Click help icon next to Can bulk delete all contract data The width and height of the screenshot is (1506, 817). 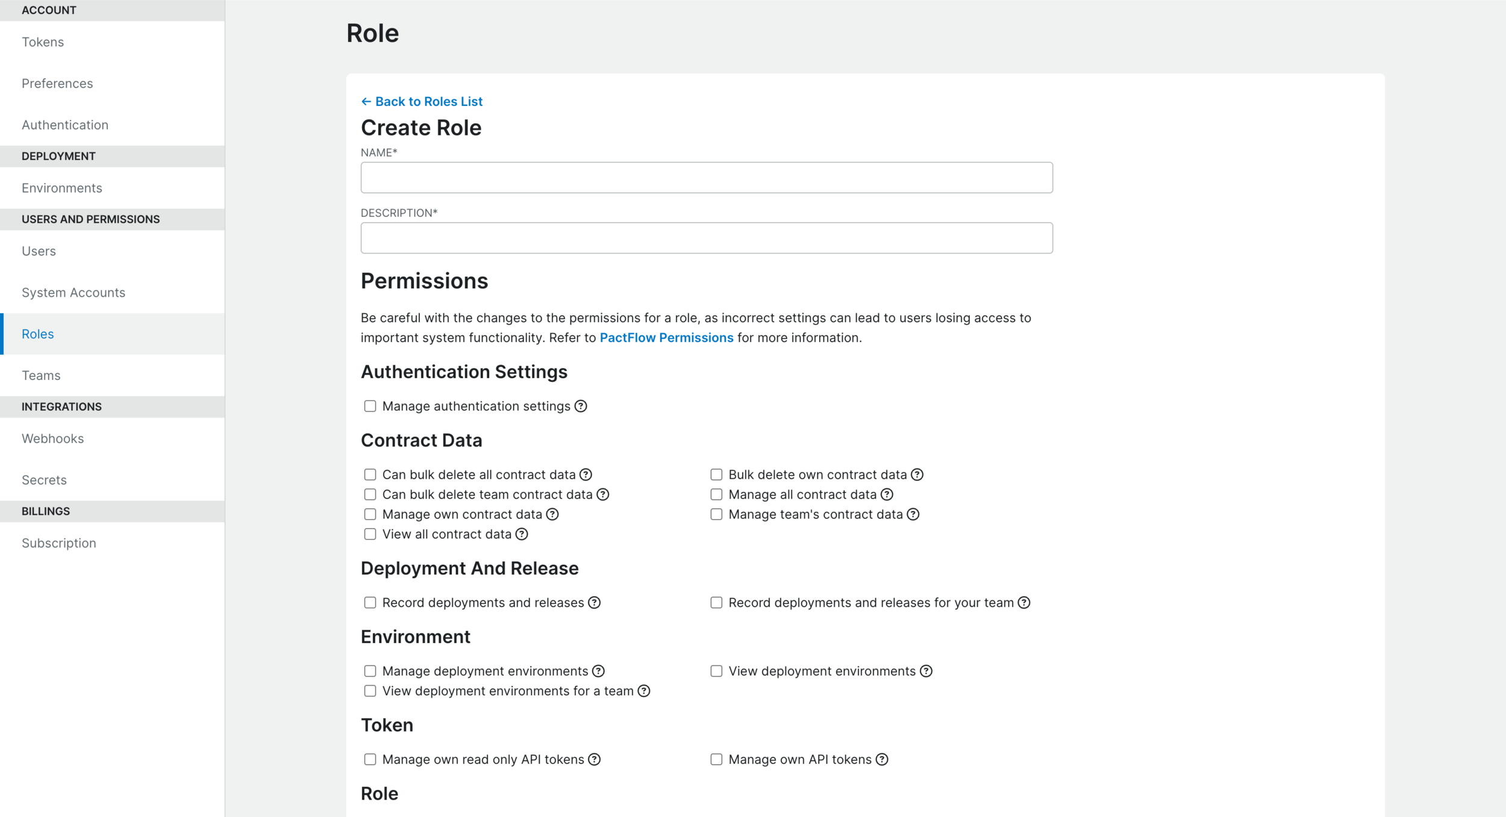coord(586,475)
